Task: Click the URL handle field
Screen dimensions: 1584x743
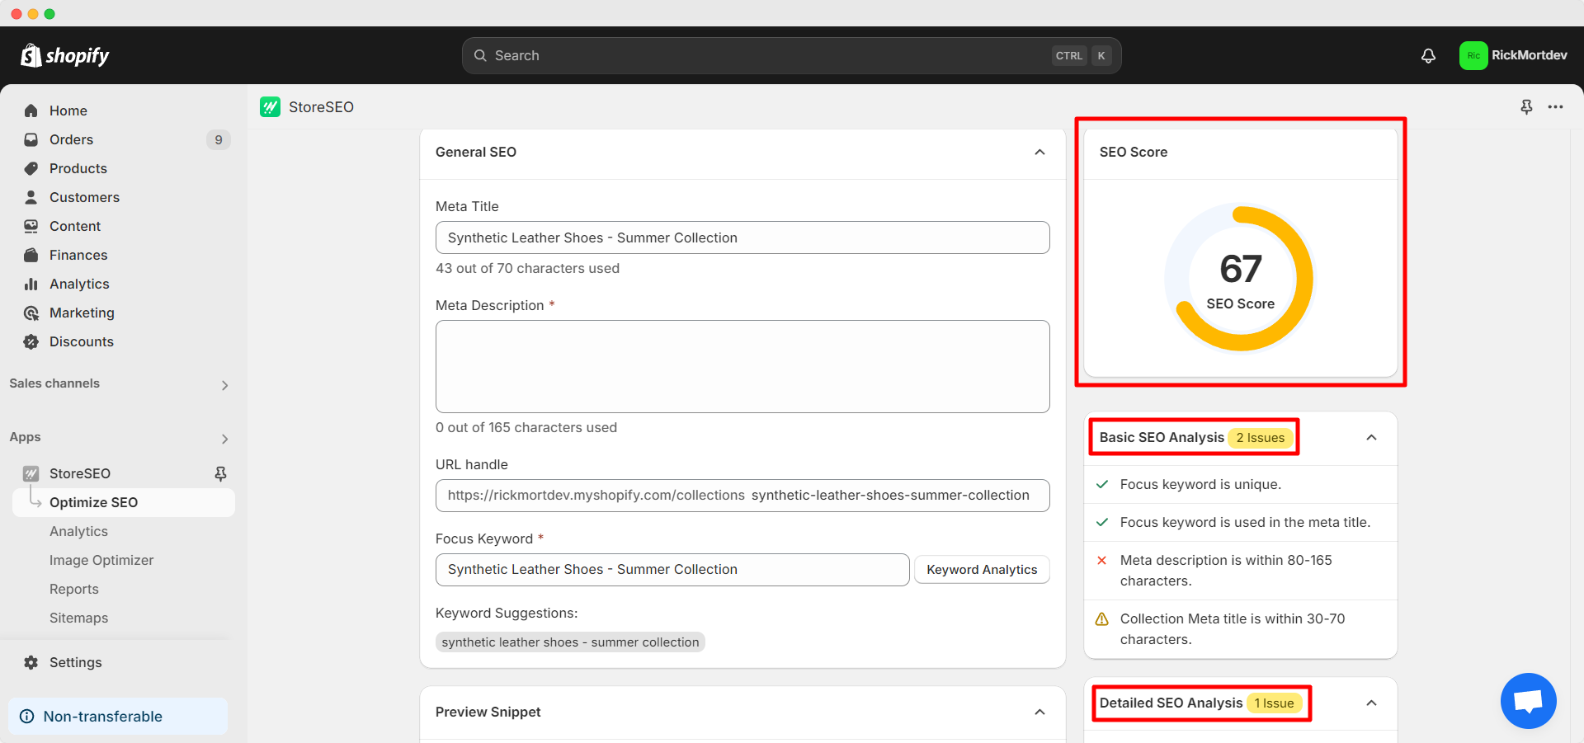Action: pos(742,495)
